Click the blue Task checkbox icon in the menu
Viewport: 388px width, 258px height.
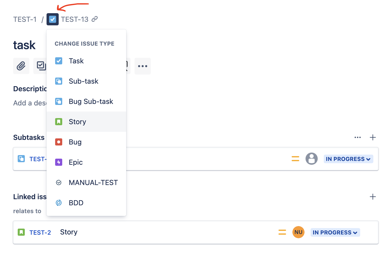point(59,61)
